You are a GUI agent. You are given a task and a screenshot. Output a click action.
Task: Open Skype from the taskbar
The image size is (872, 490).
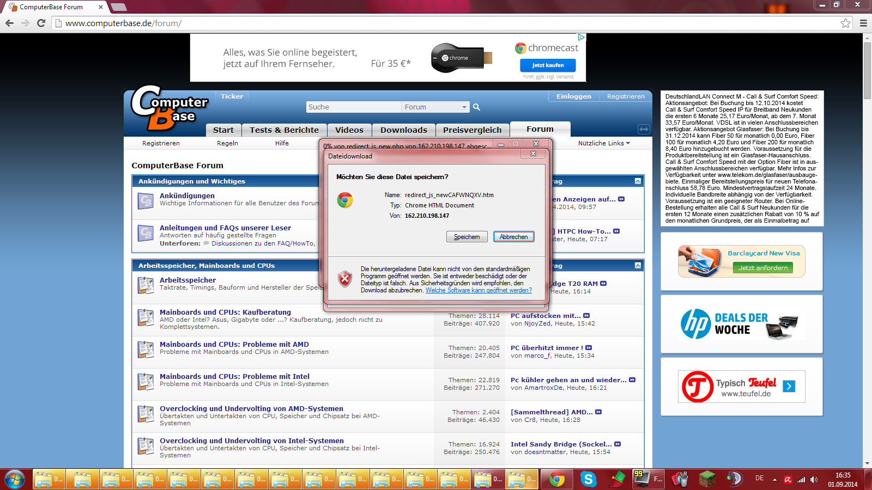pyautogui.click(x=588, y=480)
